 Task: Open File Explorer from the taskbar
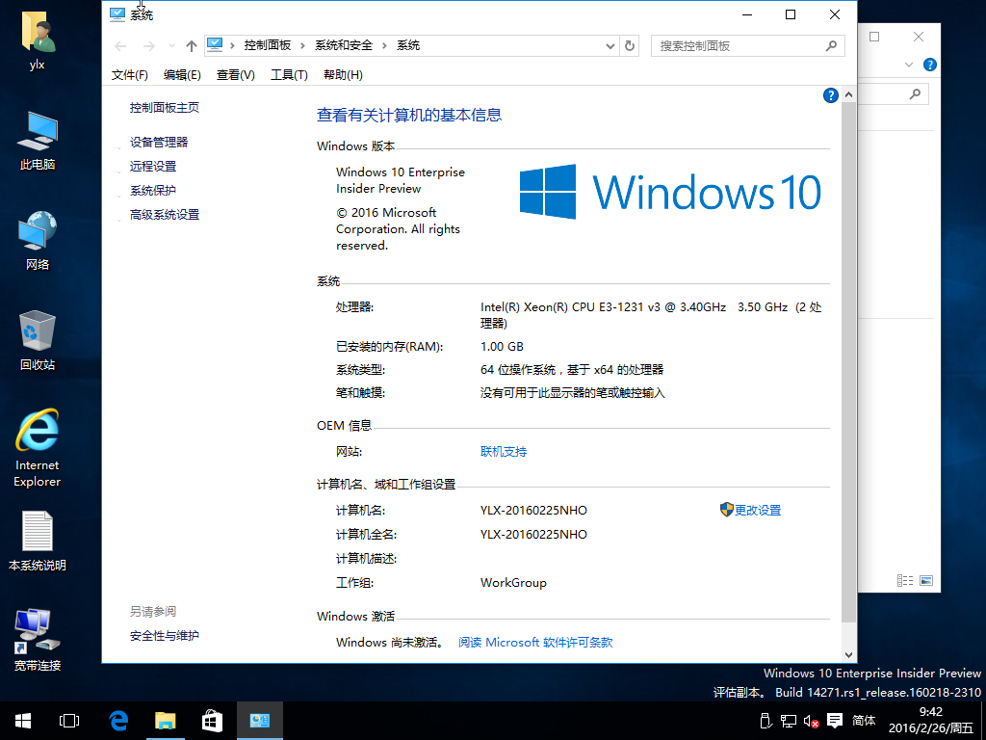pyautogui.click(x=166, y=720)
